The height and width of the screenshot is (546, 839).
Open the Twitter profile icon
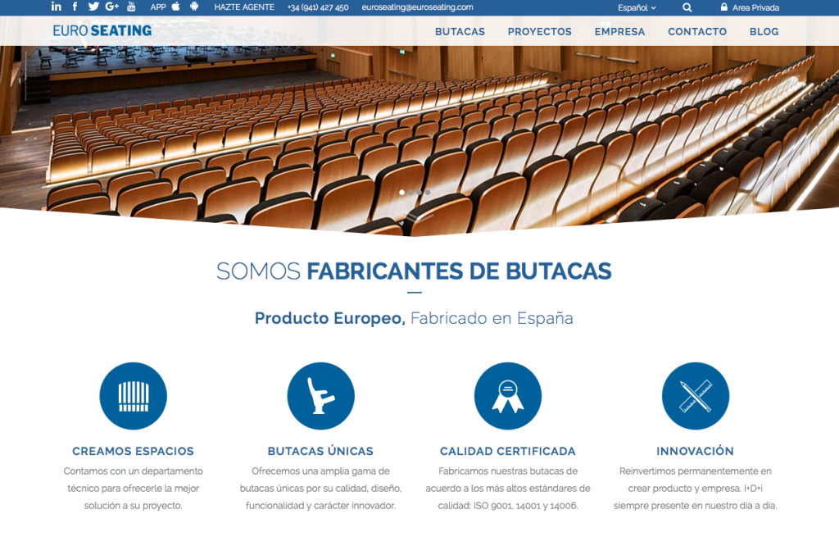(93, 7)
